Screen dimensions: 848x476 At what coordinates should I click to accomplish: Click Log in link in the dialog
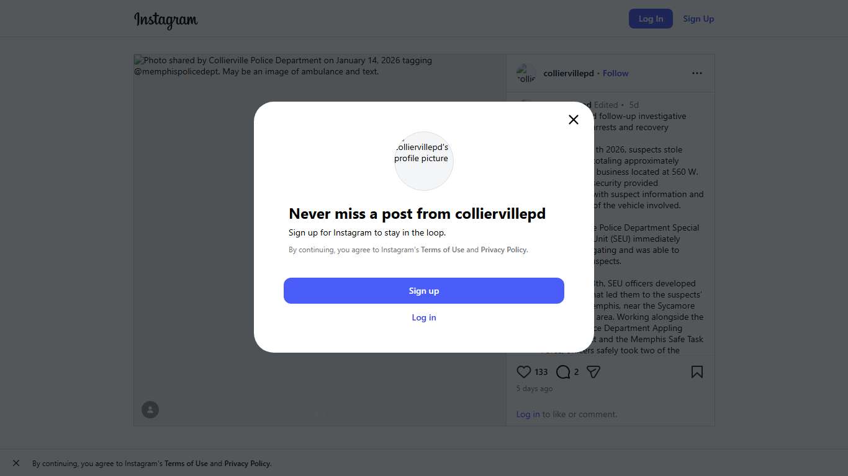(424, 317)
